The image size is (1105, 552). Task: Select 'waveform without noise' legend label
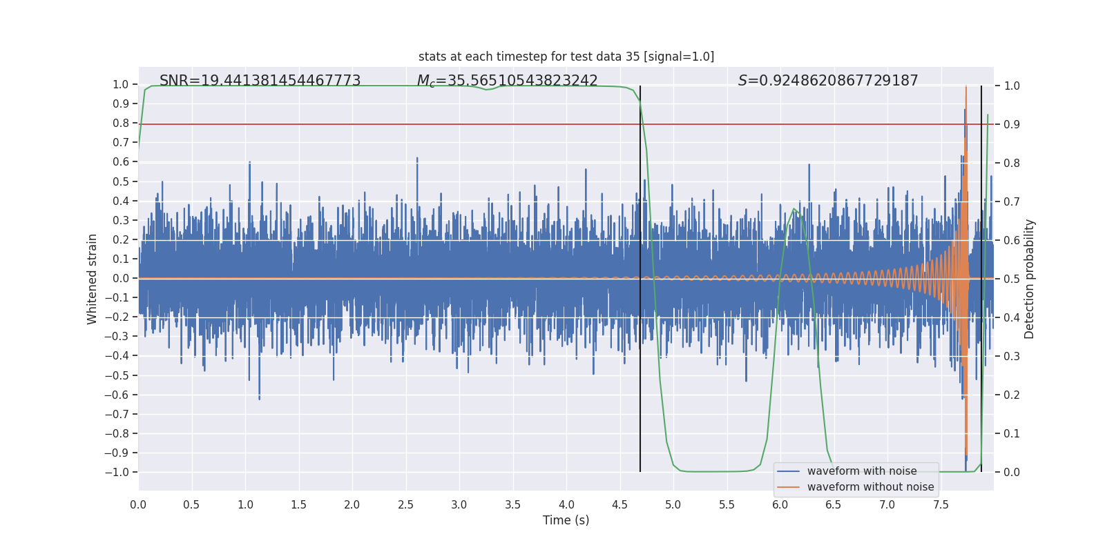[870, 487]
